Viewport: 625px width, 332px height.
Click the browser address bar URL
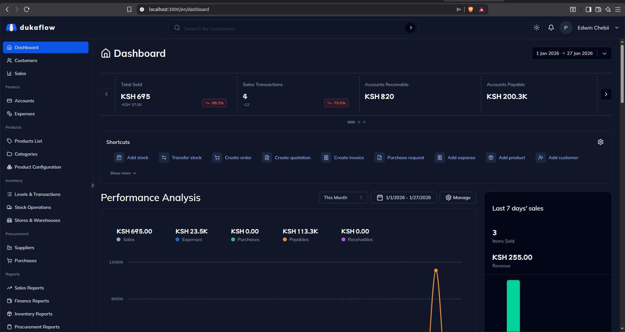[x=179, y=9]
